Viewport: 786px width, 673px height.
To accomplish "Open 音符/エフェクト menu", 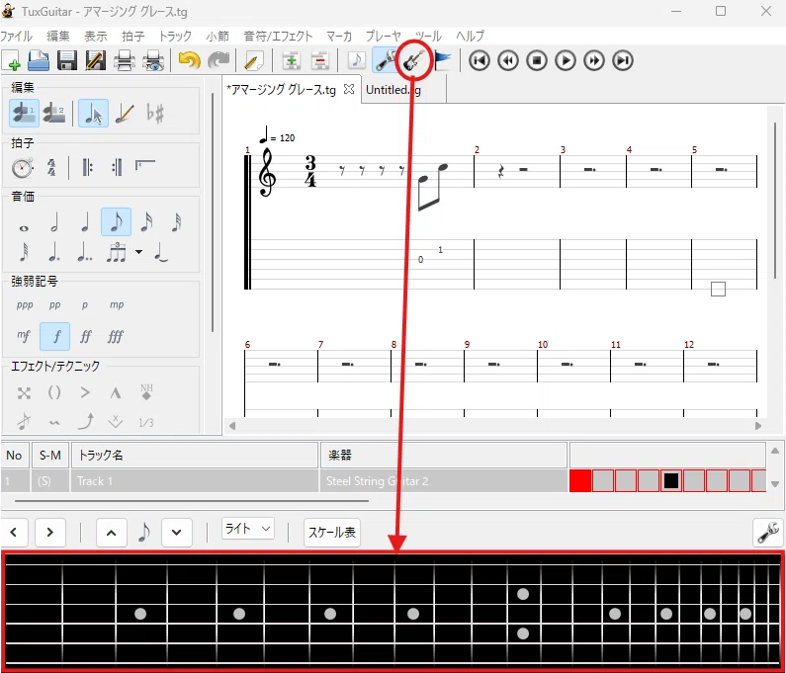I will tap(278, 37).
